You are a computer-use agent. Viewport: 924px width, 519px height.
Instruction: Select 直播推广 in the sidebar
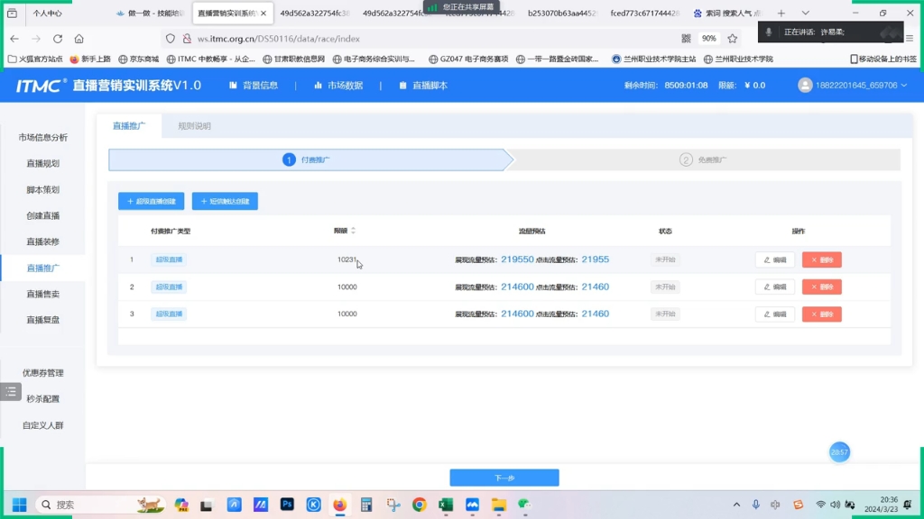click(x=43, y=268)
